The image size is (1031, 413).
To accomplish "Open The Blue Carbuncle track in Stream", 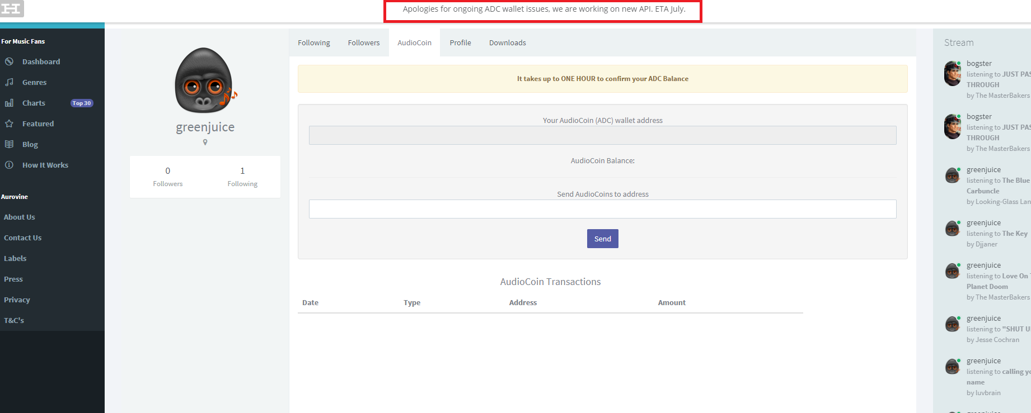I will click(x=998, y=186).
